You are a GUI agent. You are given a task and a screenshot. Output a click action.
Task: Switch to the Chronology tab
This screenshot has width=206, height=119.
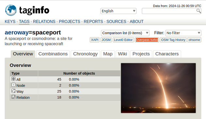tap(85, 54)
